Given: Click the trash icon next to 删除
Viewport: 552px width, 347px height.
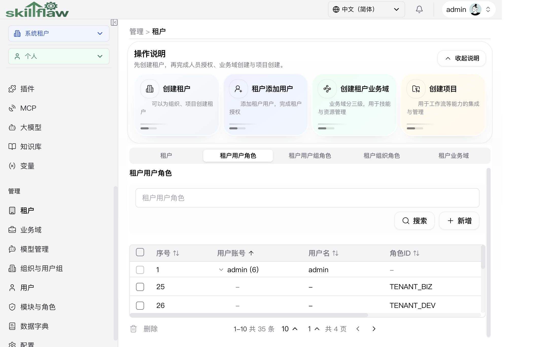Looking at the screenshot, I should 133,329.
